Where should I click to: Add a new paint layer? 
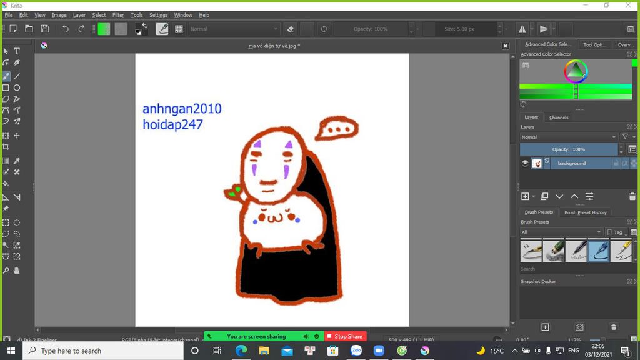(525, 197)
